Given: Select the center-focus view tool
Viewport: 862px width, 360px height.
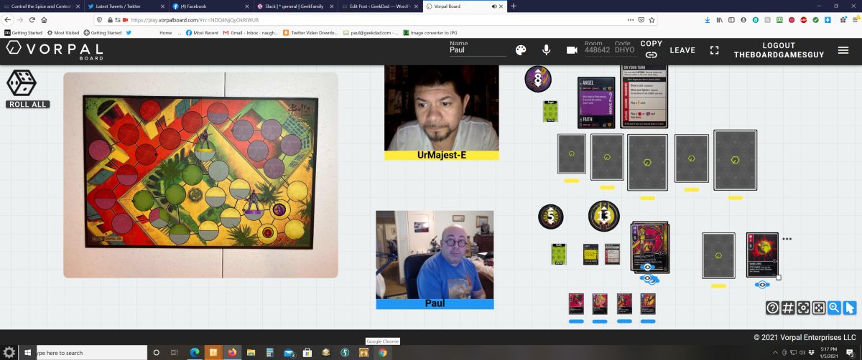Looking at the screenshot, I should tap(803, 308).
